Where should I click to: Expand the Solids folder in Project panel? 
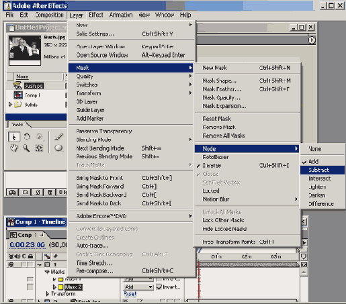10,104
